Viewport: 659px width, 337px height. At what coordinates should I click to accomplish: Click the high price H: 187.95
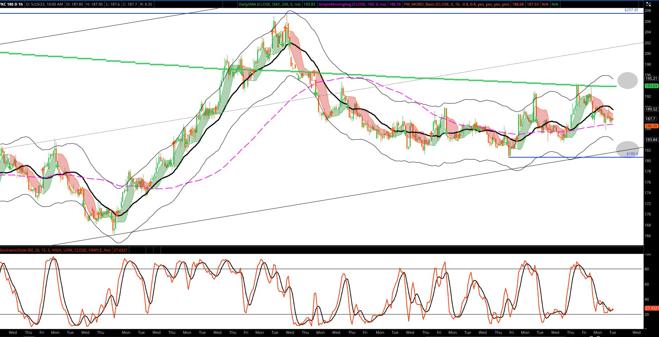[94, 4]
